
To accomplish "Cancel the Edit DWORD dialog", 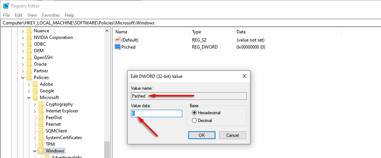I will [x=233, y=135].
